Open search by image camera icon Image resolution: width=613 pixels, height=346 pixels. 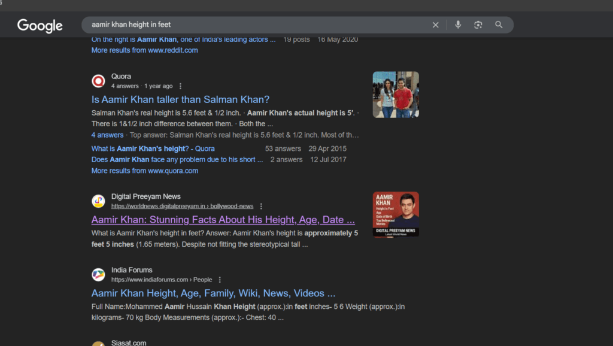click(478, 25)
